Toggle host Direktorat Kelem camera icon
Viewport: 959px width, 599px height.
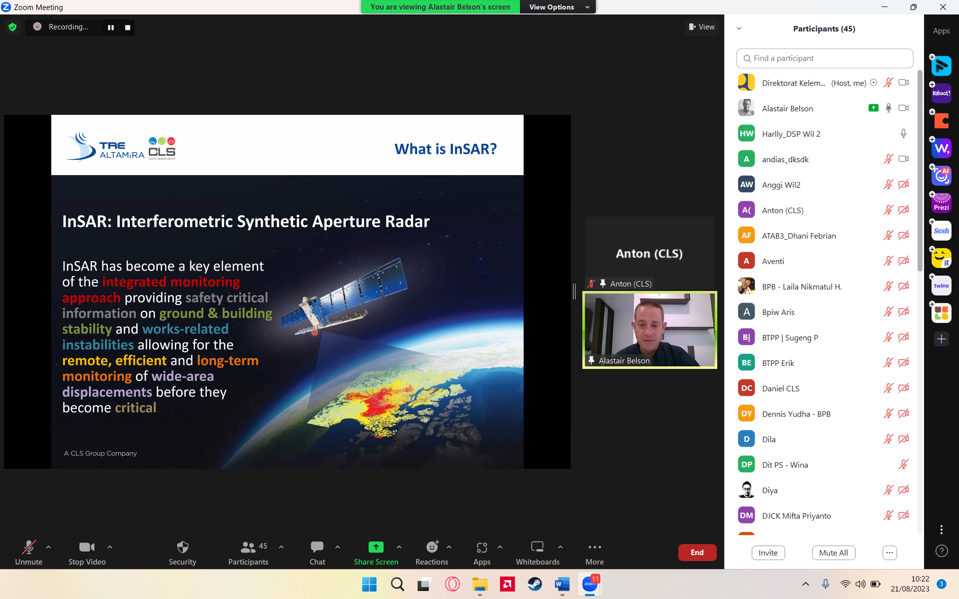tap(904, 82)
